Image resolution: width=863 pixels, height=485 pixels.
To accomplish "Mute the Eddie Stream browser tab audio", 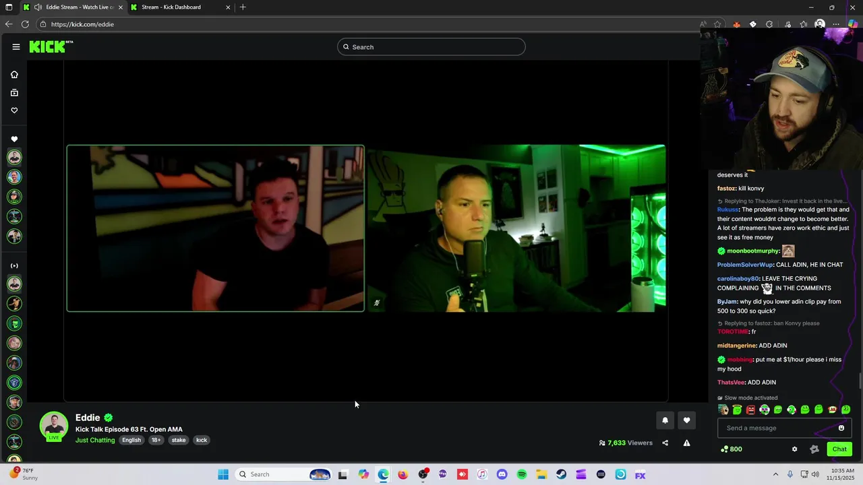I will click(38, 7).
